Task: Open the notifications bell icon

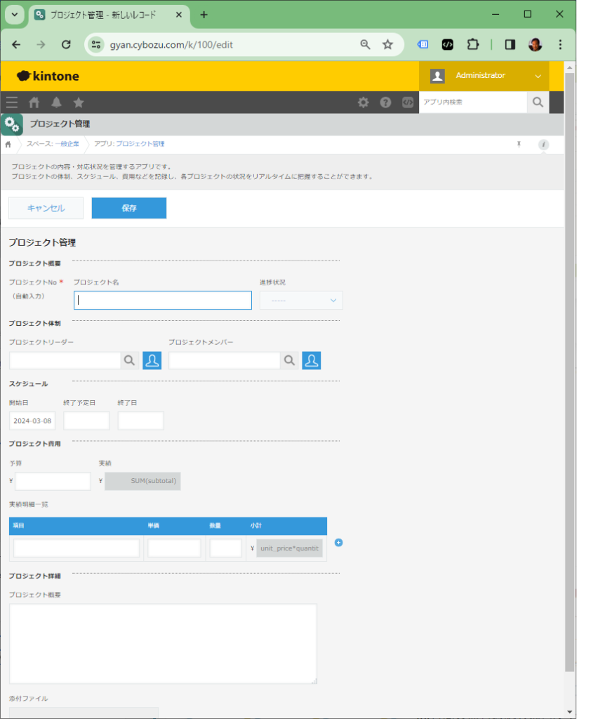Action: [x=56, y=103]
